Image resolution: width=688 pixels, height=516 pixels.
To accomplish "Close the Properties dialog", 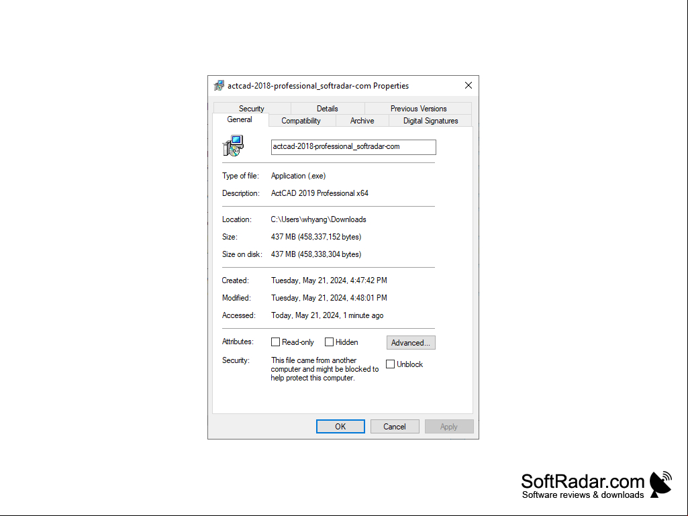I will coord(468,86).
